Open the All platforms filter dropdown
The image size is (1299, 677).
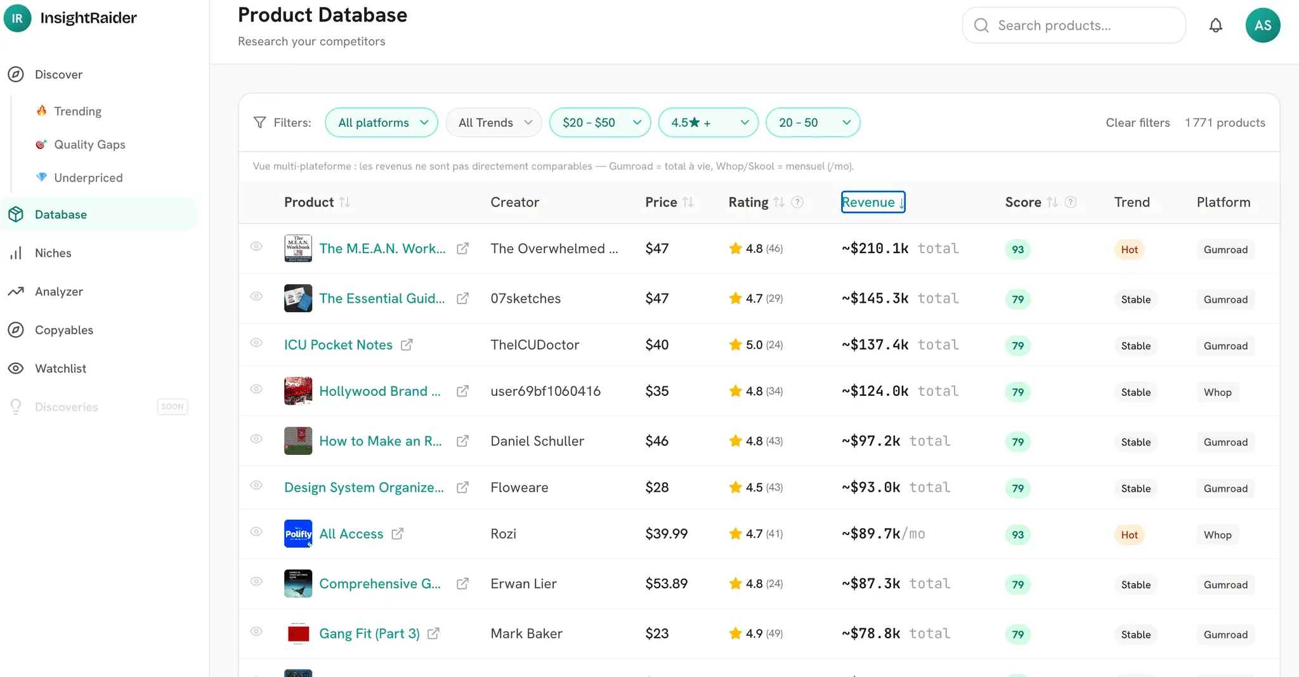tap(381, 122)
